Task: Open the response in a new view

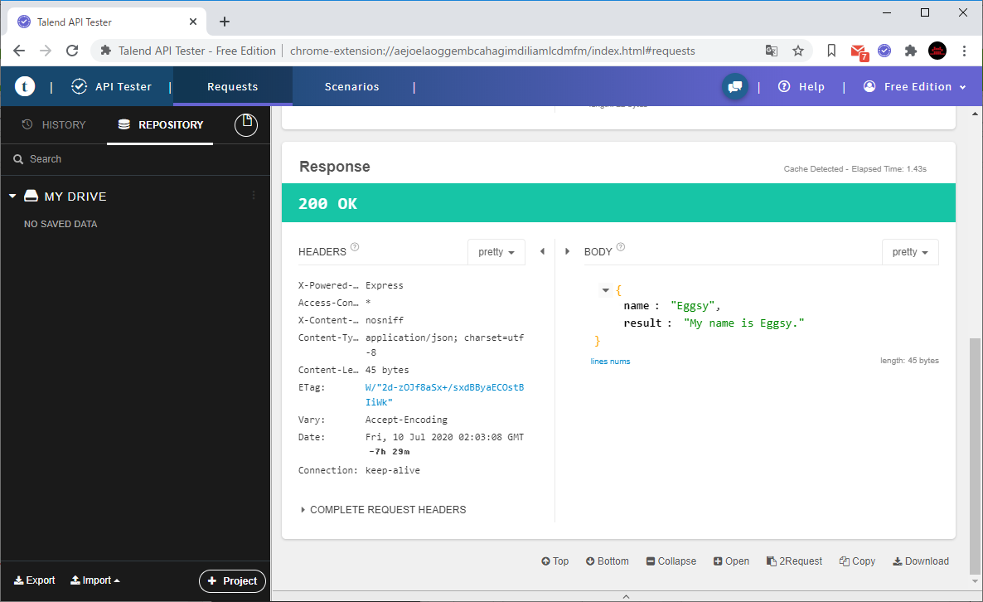Action: pyautogui.click(x=731, y=561)
